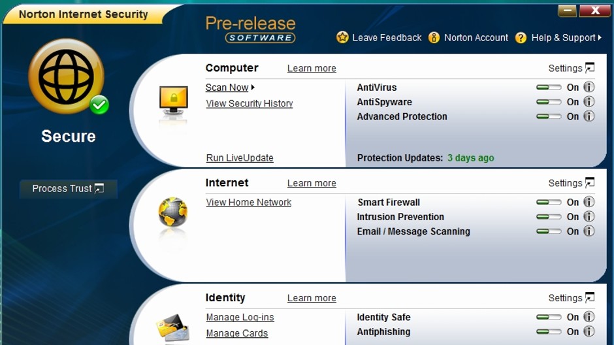Open View Home Network
Image resolution: width=614 pixels, height=345 pixels.
tap(249, 202)
